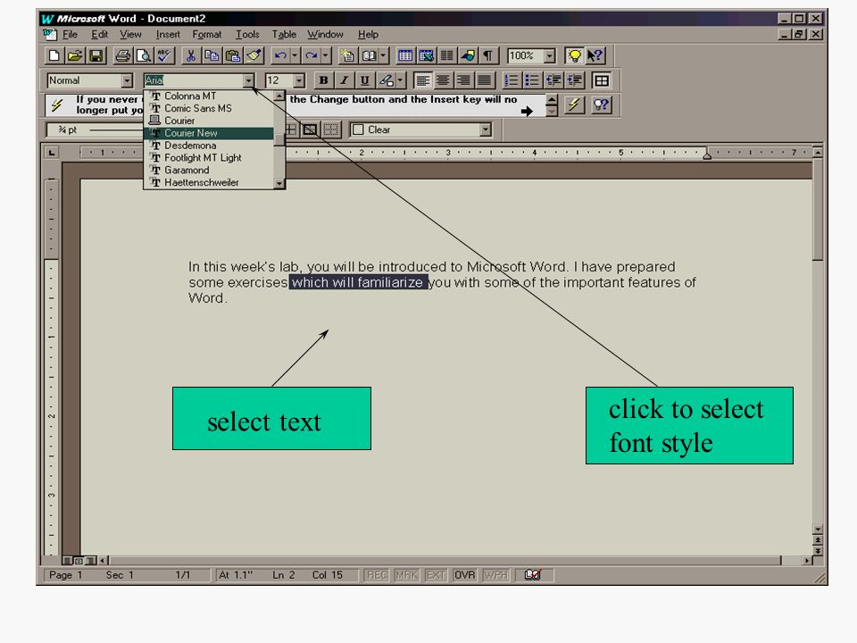Open the Insert Address dropdown arrow

pos(383,55)
